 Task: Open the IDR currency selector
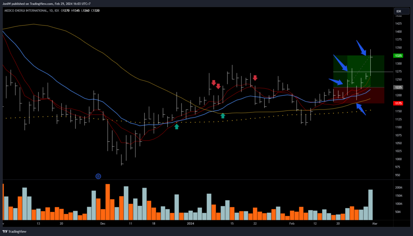(x=398, y=11)
